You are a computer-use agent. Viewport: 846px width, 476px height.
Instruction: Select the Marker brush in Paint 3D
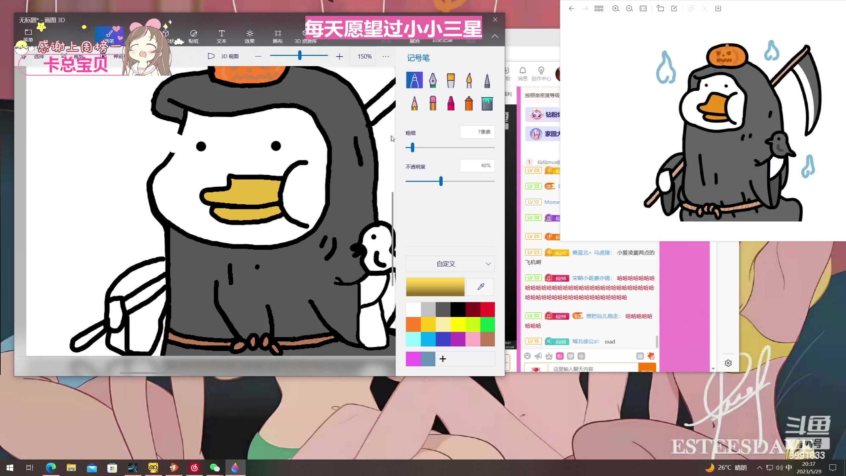[414, 80]
